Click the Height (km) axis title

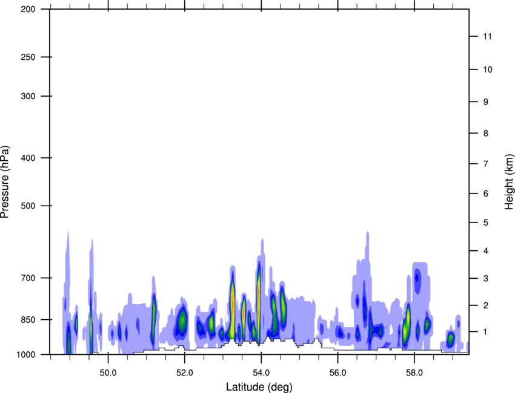(x=509, y=181)
